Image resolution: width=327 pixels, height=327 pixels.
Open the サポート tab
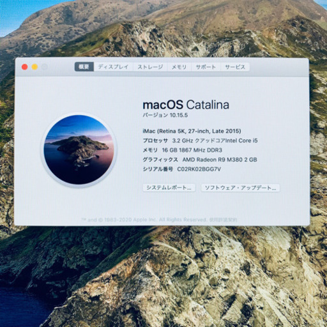(x=206, y=67)
